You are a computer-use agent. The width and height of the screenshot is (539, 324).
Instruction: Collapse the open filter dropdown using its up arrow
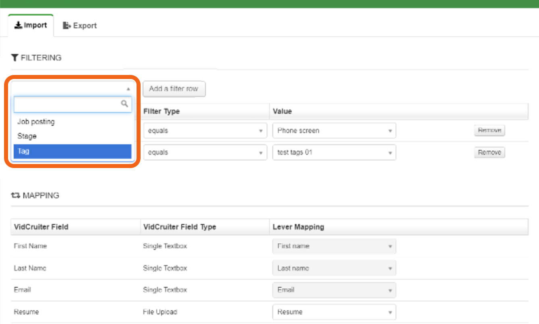[129, 88]
